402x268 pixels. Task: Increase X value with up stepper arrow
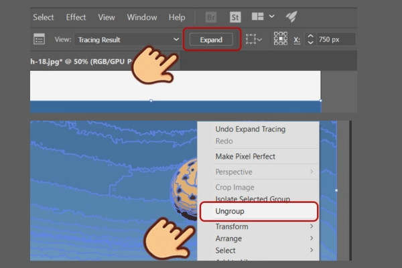(x=310, y=36)
